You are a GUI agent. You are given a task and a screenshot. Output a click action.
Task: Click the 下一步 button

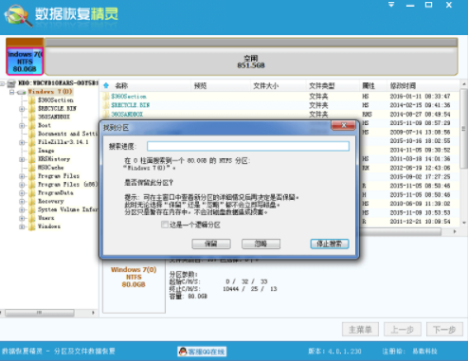[444, 330]
